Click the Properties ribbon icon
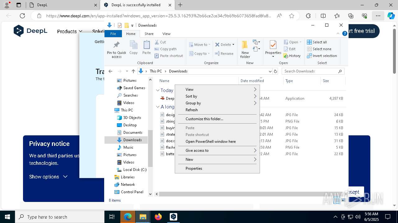 pos(273,49)
